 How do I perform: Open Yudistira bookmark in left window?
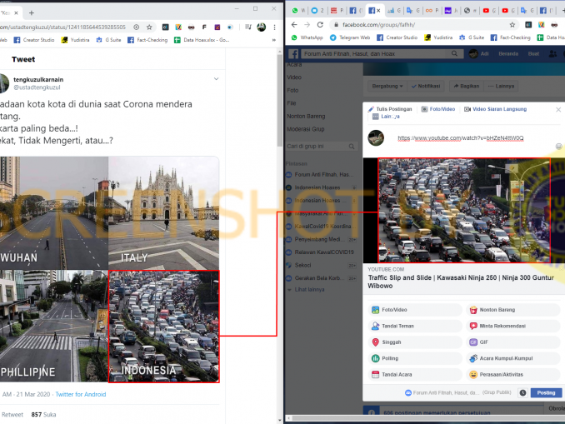point(75,40)
